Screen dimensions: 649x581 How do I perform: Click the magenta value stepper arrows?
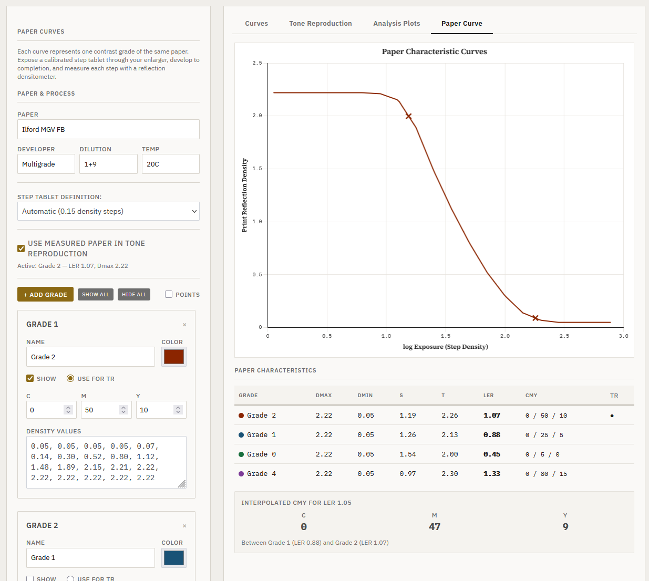tap(123, 410)
